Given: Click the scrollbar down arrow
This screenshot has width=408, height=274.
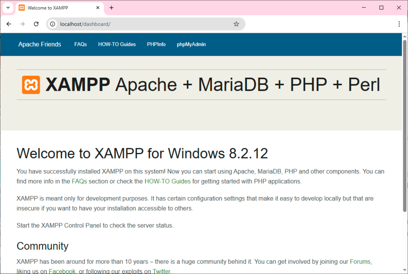Looking at the screenshot, I should [x=405, y=270].
